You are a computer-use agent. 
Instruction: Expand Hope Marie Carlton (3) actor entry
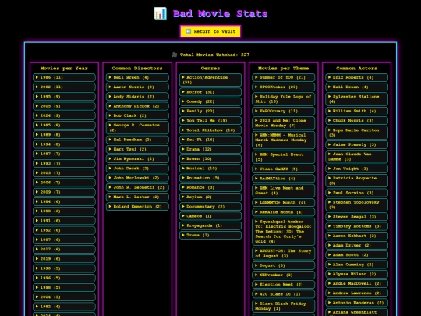(x=356, y=133)
